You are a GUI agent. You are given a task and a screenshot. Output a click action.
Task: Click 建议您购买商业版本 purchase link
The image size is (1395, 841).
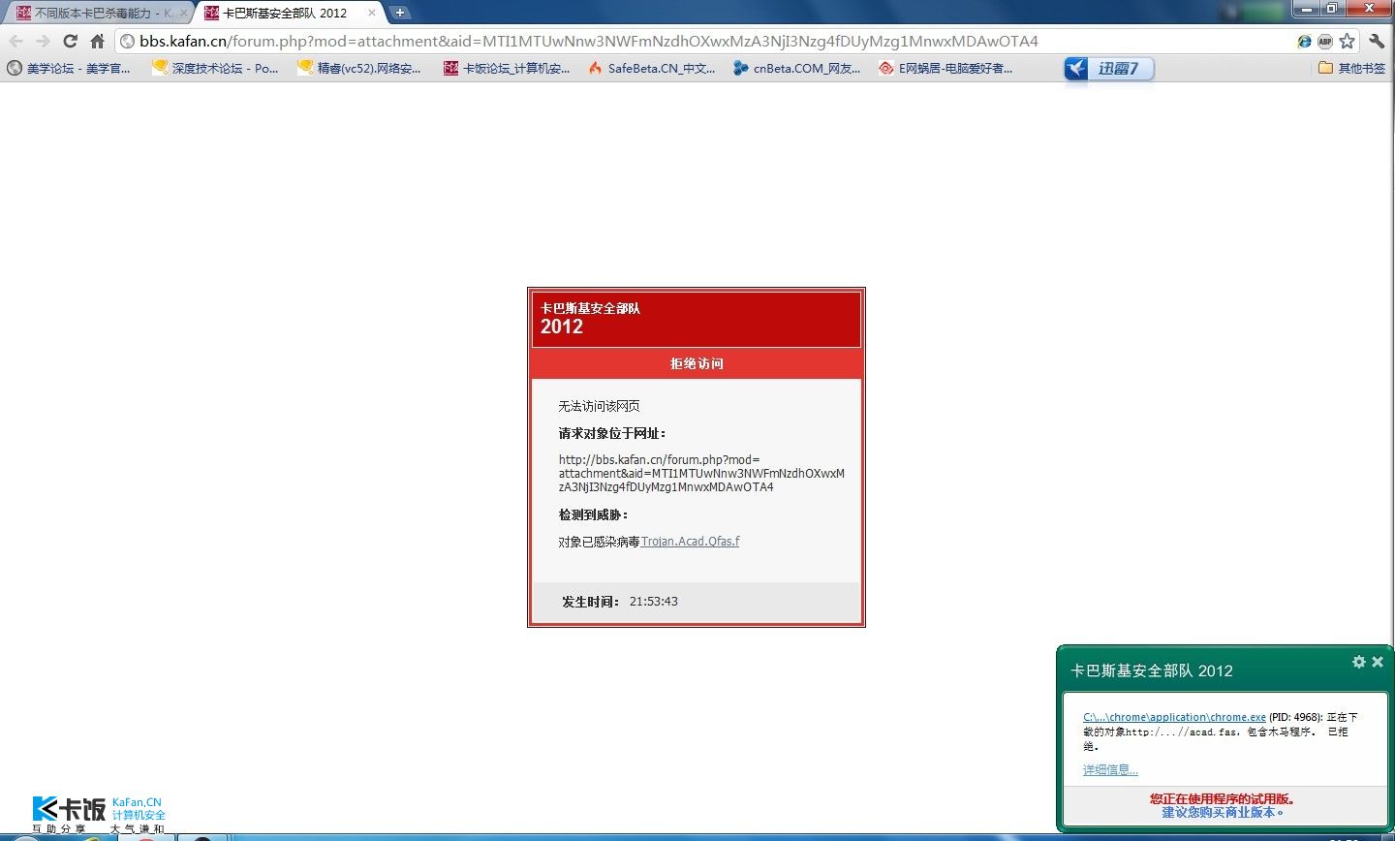click(1223, 812)
